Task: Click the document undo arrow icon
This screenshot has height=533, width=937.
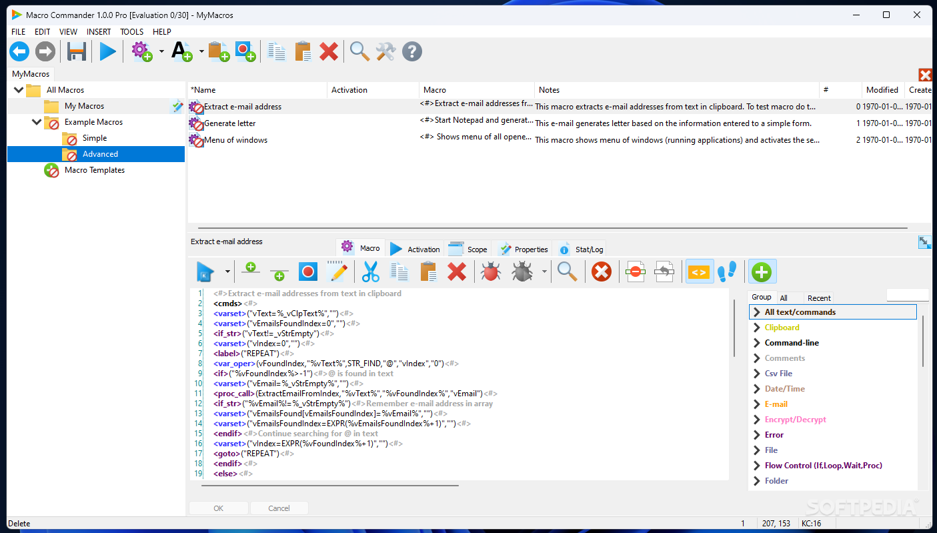Action: coord(664,272)
